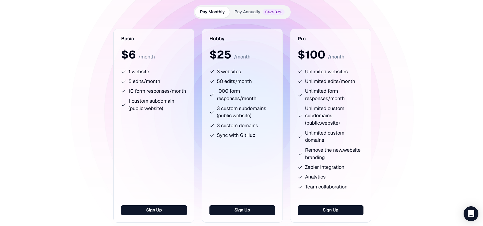
Task: Sign up for the Hobby plan
Action: click(x=242, y=210)
